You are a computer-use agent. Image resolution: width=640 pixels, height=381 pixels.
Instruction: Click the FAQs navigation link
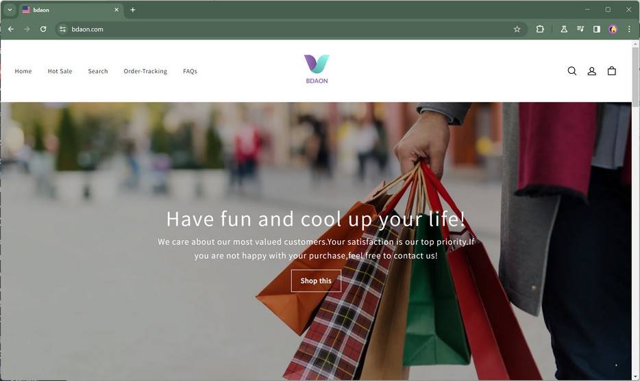click(190, 71)
